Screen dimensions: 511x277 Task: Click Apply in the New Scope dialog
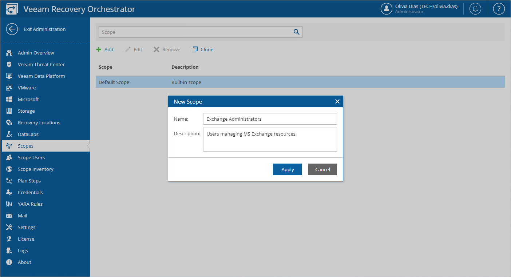pos(288,169)
